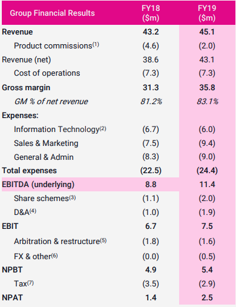Image resolution: width=236 pixels, height=307 pixels.
Task: Select Product commissions row label
Action: (53, 46)
